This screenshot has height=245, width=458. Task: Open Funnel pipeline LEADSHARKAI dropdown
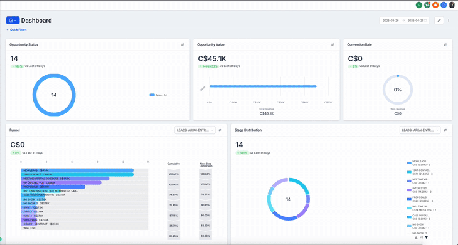coord(195,130)
